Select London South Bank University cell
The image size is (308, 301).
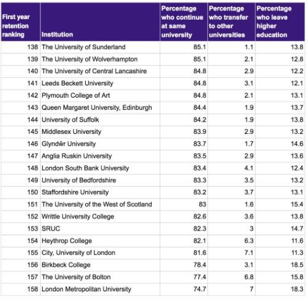pyautogui.click(x=100, y=168)
